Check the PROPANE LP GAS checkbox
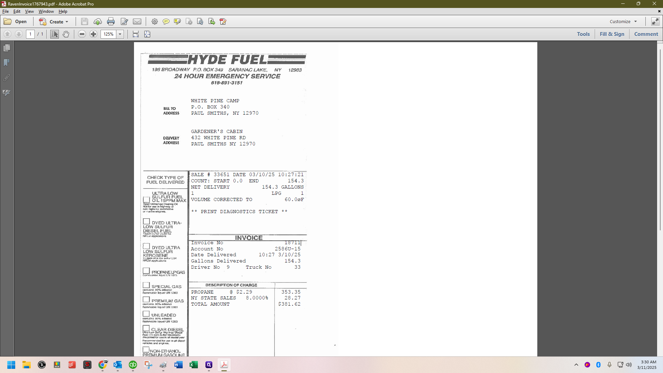This screenshot has height=373, width=663. coord(146,271)
